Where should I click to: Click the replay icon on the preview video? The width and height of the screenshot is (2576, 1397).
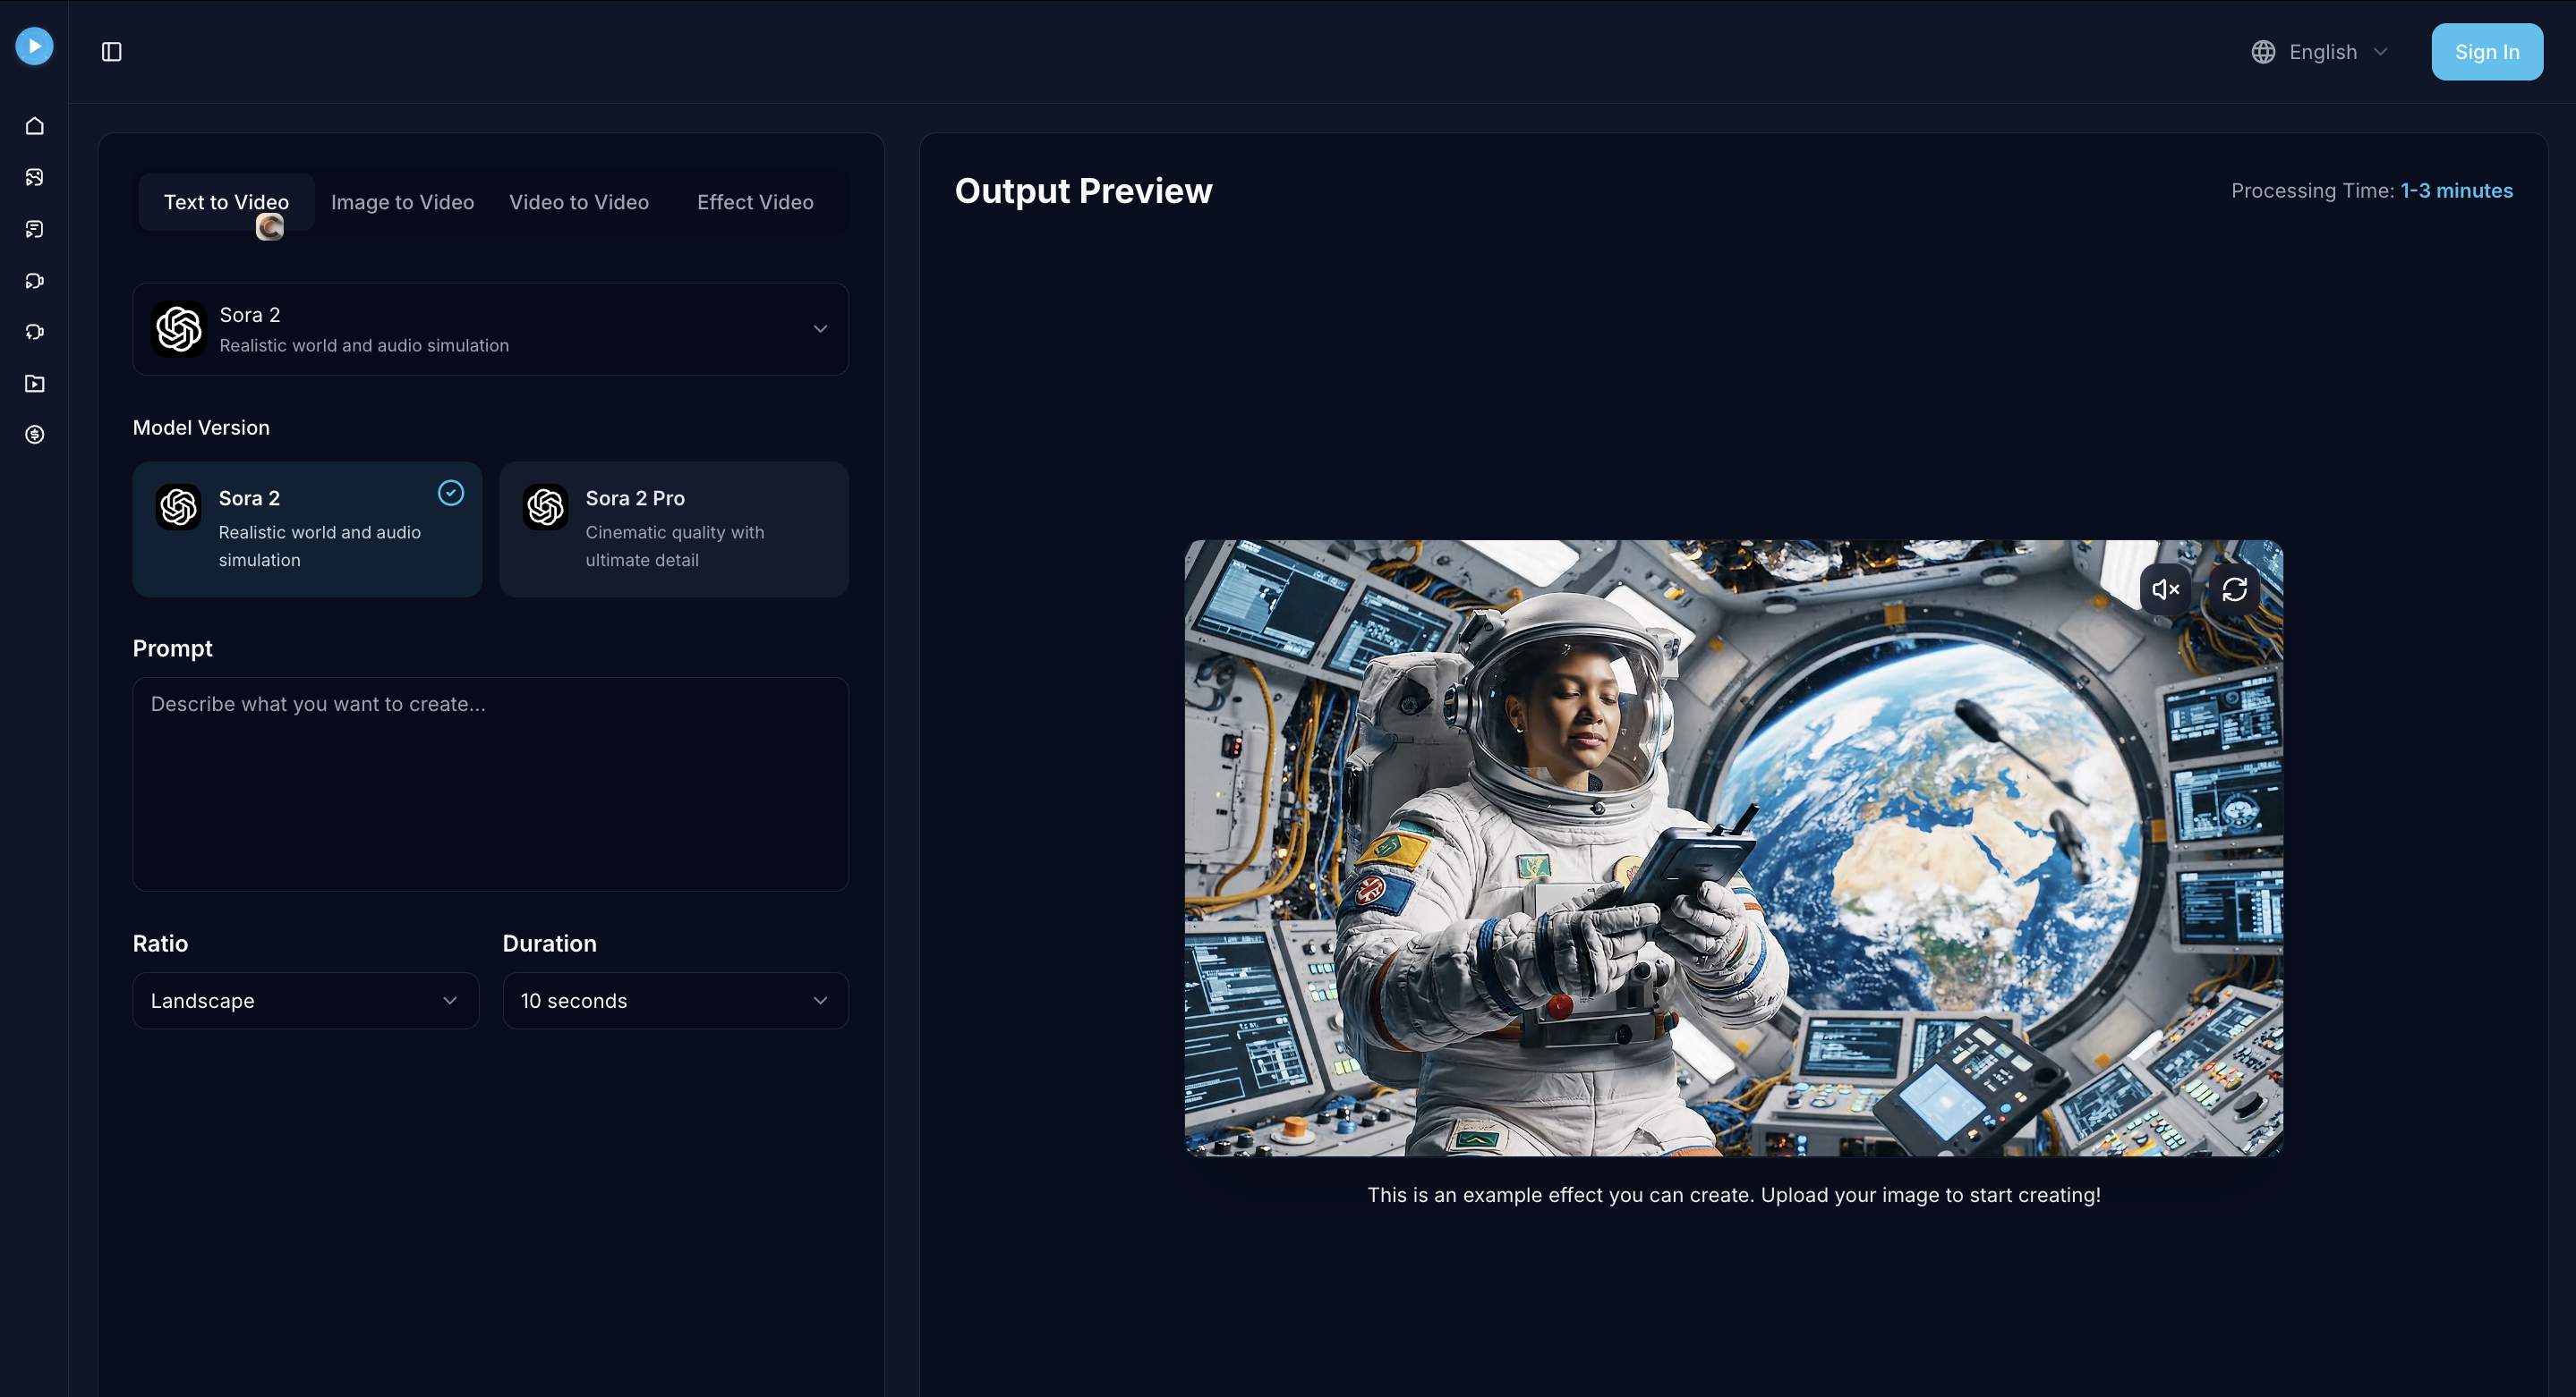[2236, 588]
